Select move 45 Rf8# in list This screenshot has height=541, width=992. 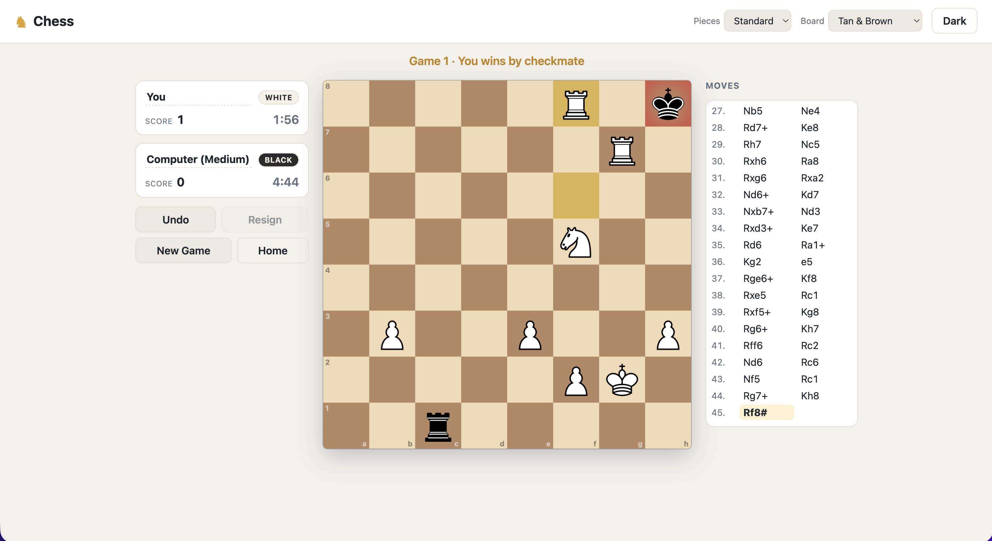766,413
